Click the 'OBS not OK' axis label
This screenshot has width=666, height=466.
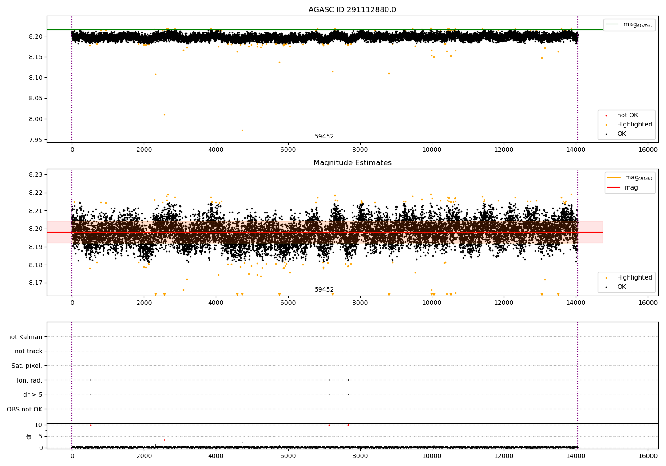click(25, 410)
